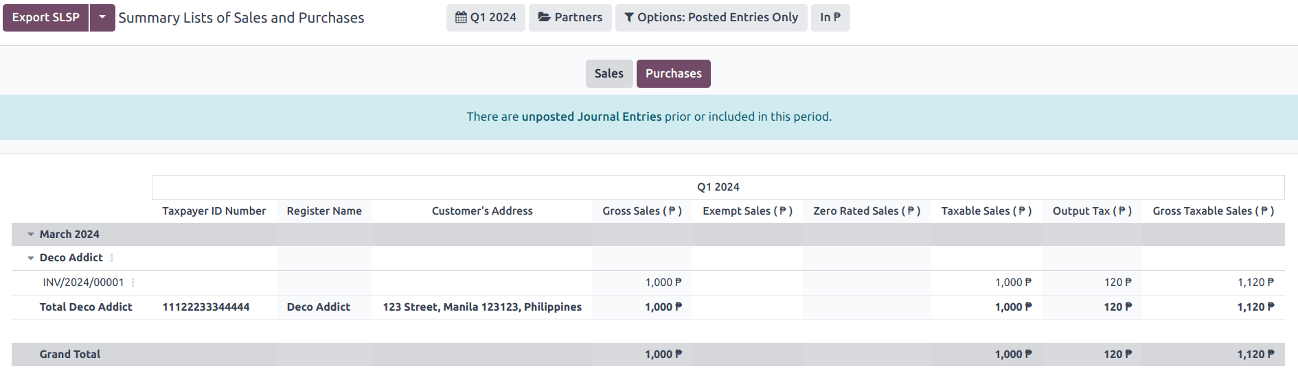Viewport: 1298px width, 371px height.
Task: Click the Total Deco Addict row label
Action: (86, 307)
